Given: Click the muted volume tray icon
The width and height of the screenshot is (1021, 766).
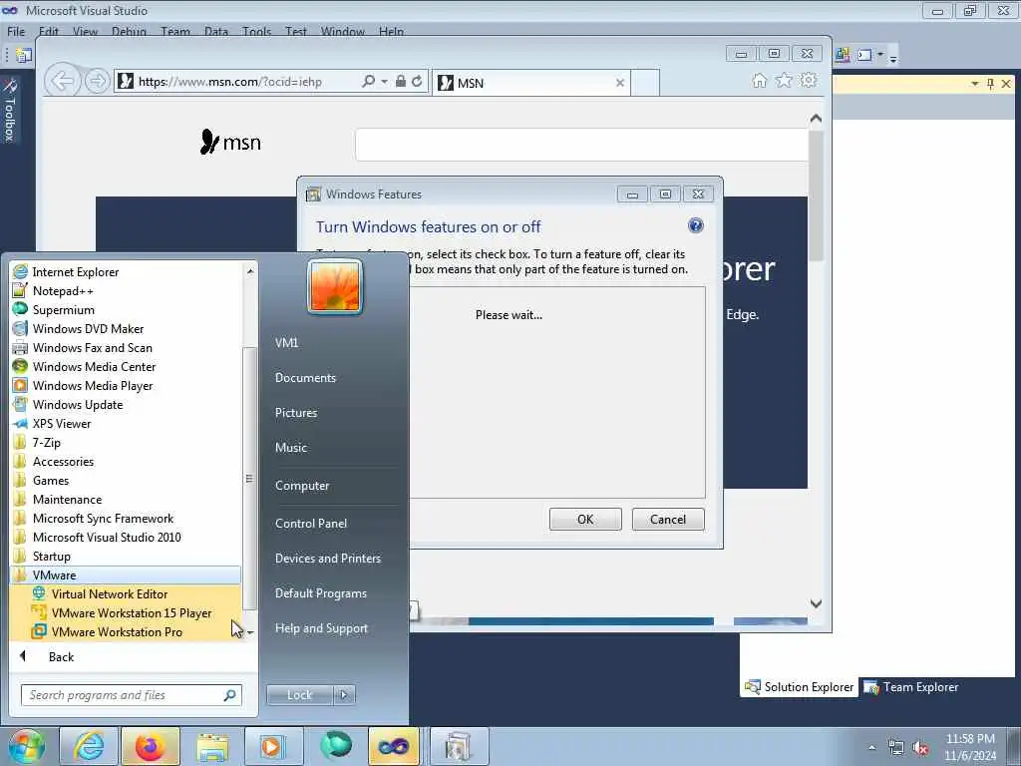Looking at the screenshot, I should 920,748.
